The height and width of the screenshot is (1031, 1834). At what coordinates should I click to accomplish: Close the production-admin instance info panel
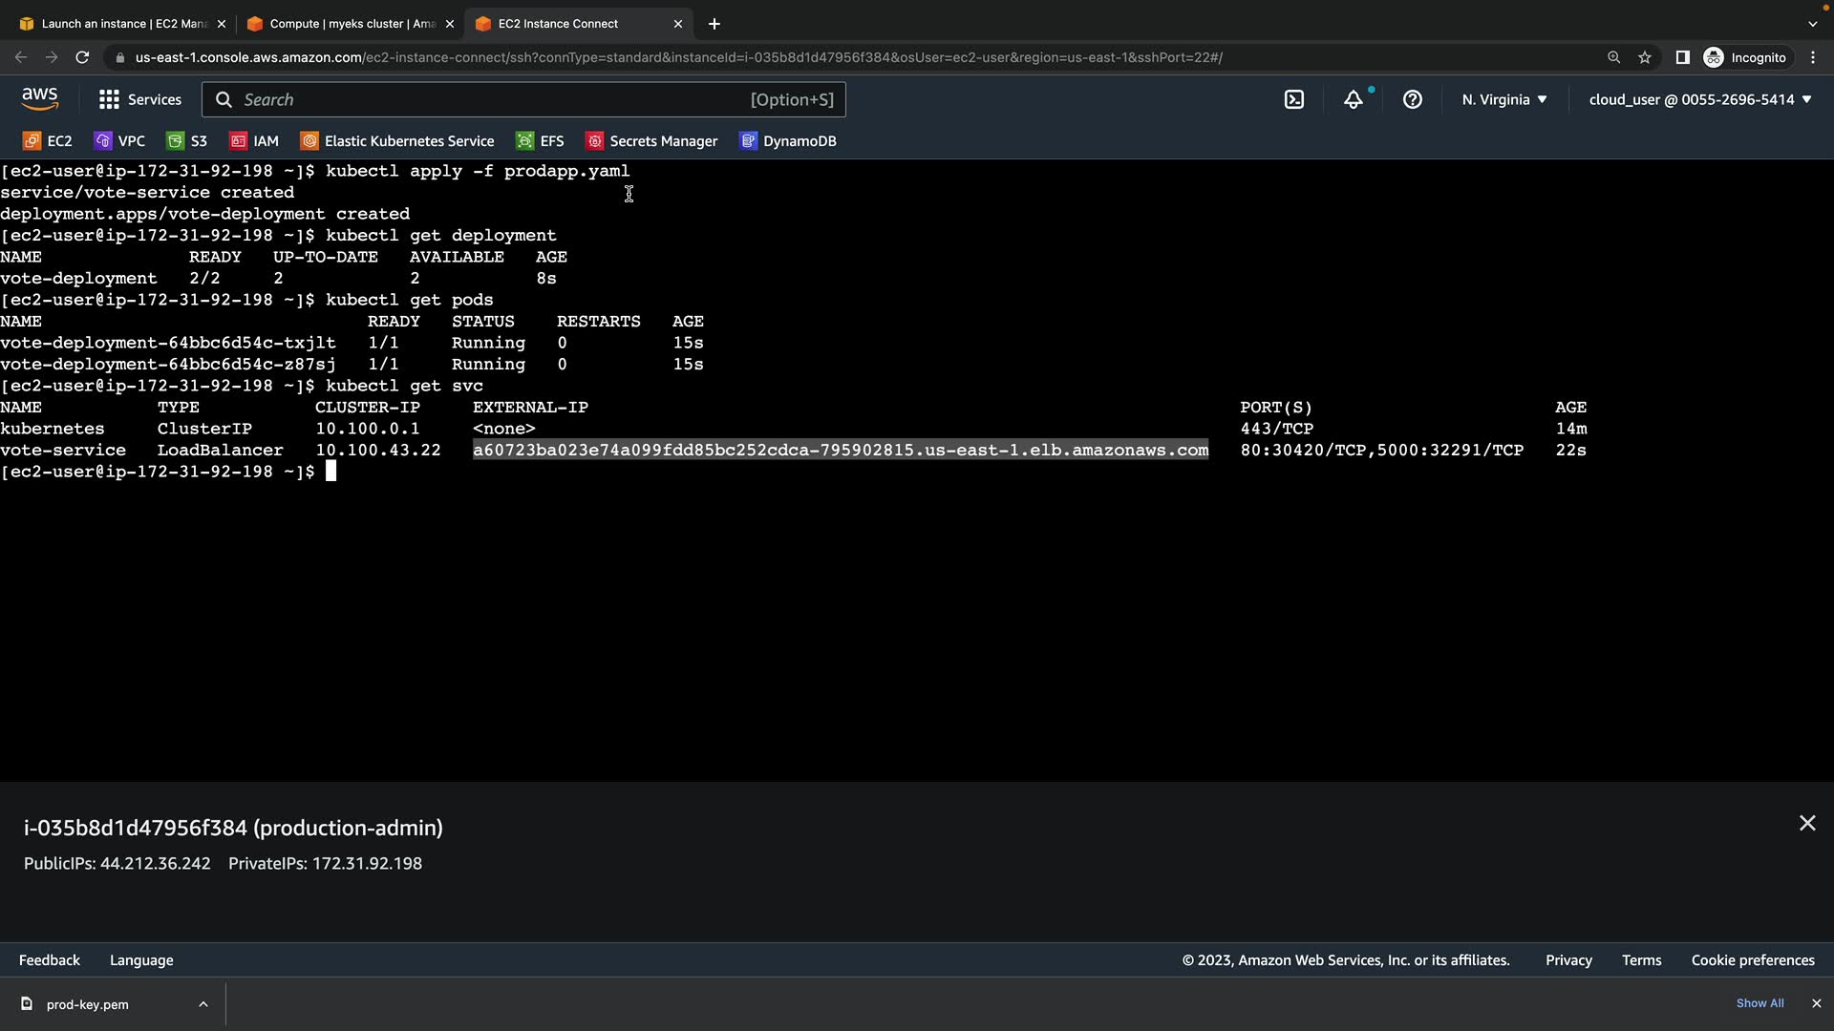pos(1806,823)
